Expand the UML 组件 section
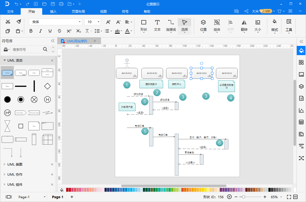Image resolution: width=306 pixels, height=202 pixels. 4,184
